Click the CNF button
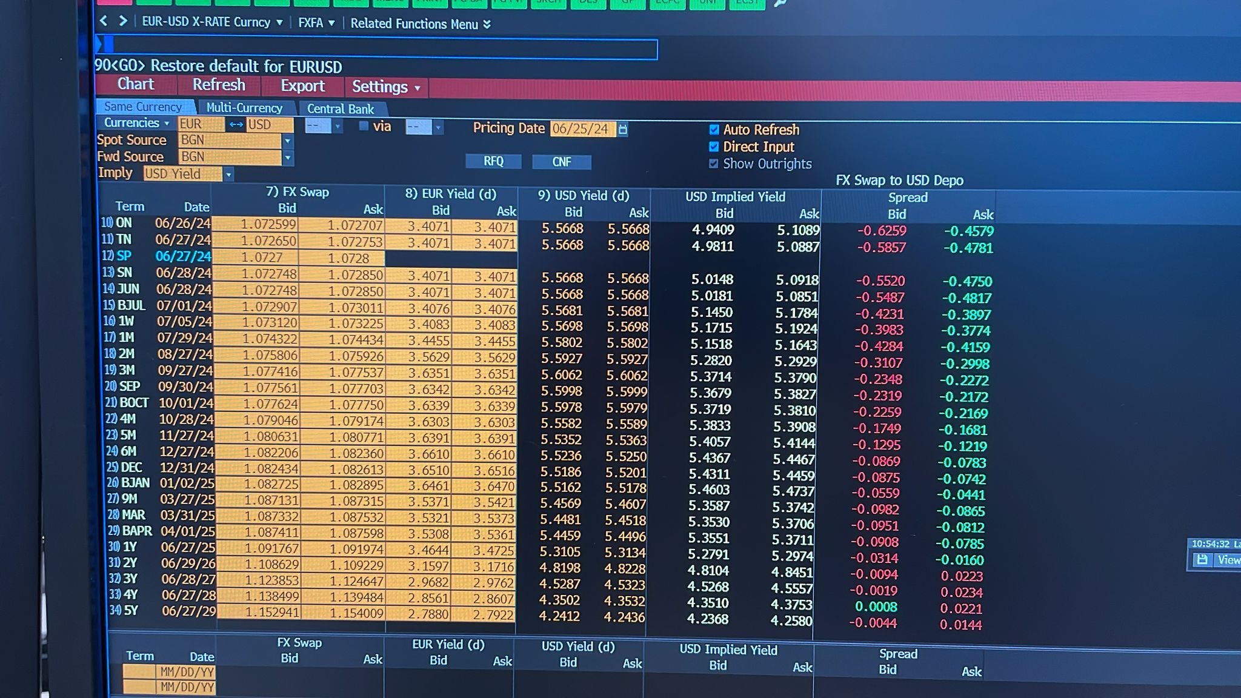 [x=561, y=162]
